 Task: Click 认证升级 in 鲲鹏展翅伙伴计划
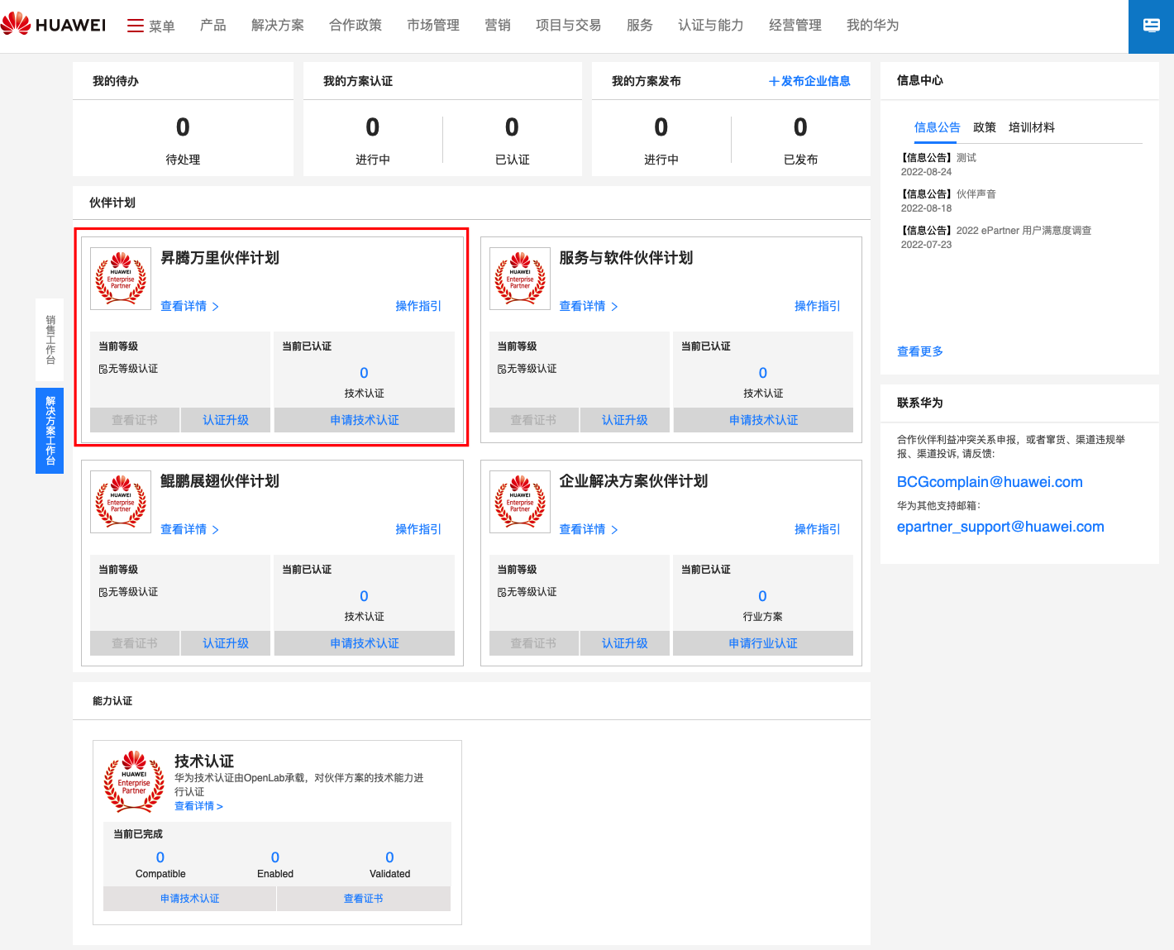(226, 643)
